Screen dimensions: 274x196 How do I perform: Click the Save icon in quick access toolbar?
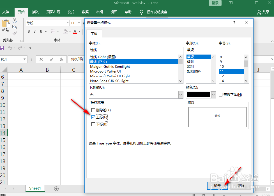point(2,48)
